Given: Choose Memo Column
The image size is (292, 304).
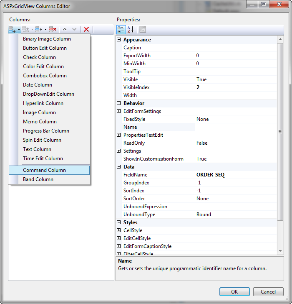Looking at the screenshot, I should (40, 122).
